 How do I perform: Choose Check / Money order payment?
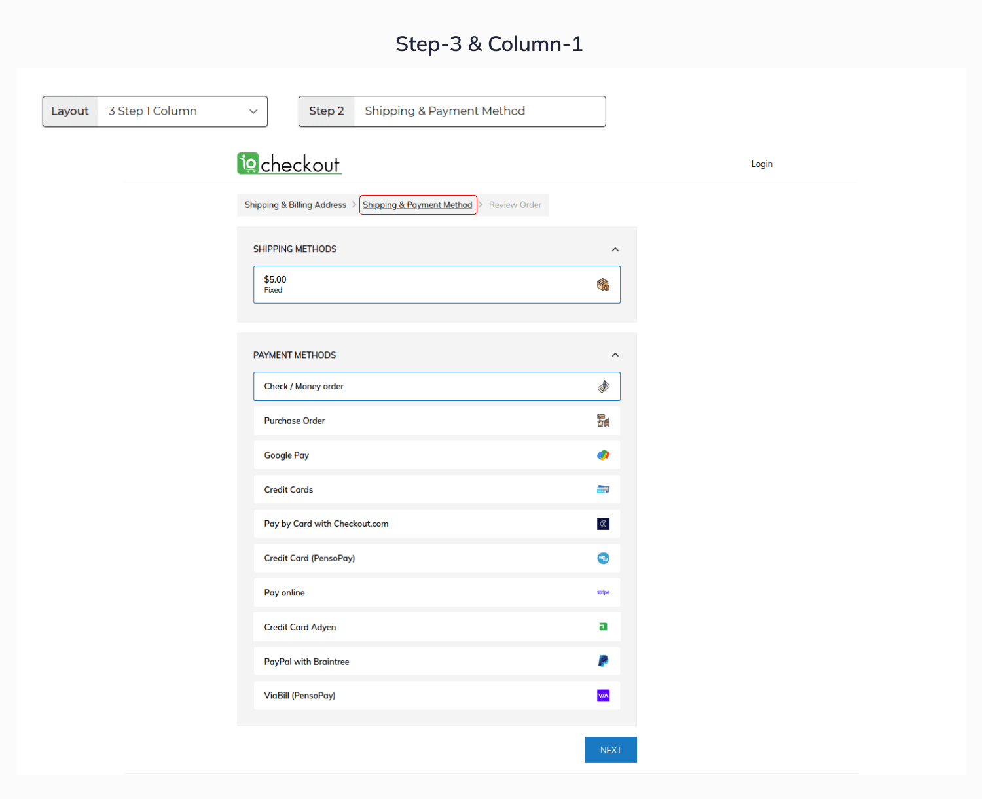point(437,387)
